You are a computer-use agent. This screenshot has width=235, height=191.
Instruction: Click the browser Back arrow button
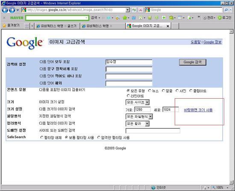pos(5,10)
